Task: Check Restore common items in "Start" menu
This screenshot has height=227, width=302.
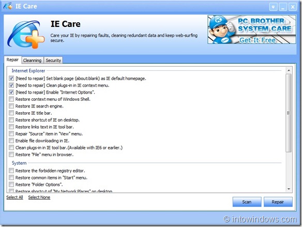Action: tap(11, 177)
